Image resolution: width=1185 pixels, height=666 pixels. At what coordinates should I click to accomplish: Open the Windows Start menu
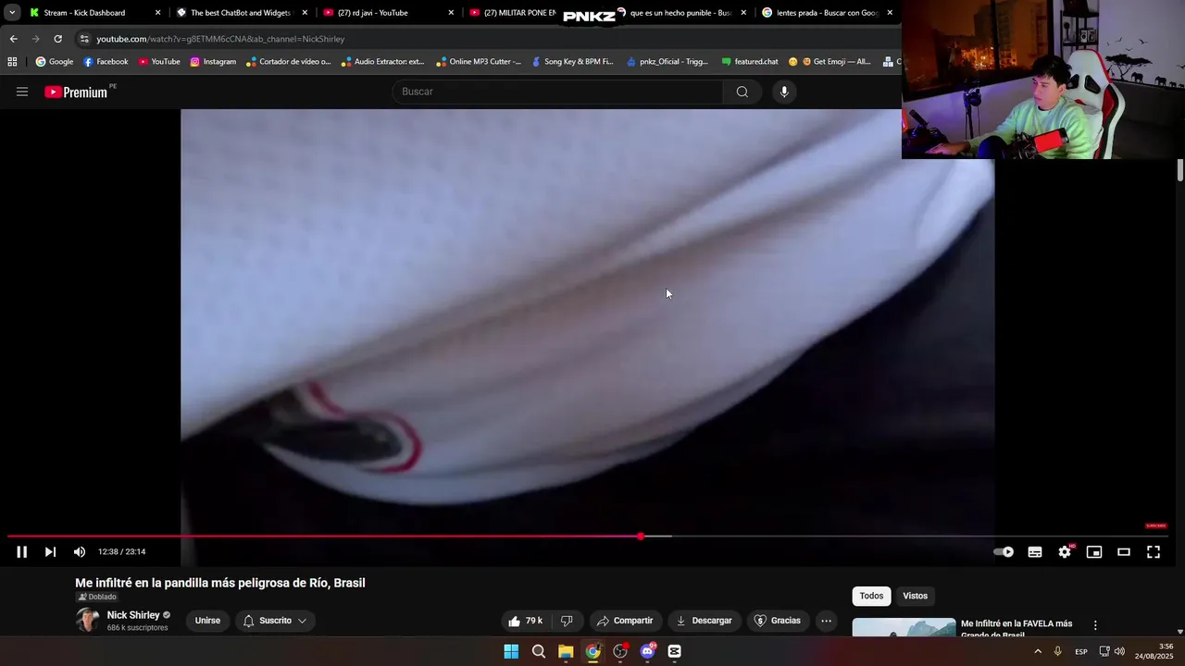click(511, 651)
